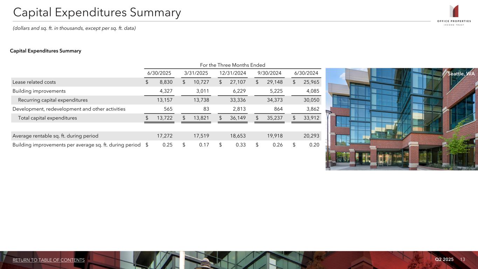Image resolution: width=478 pixels, height=269 pixels.
Task: Select the 6/30/2025 column header
Action: (159, 73)
